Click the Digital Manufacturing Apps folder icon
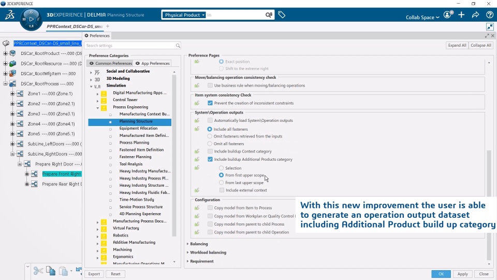Viewport: 497px width, 280px height. 104,93
